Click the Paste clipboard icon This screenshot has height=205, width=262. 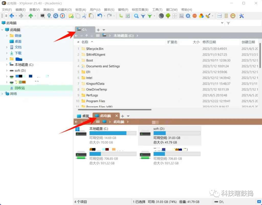point(91,16)
